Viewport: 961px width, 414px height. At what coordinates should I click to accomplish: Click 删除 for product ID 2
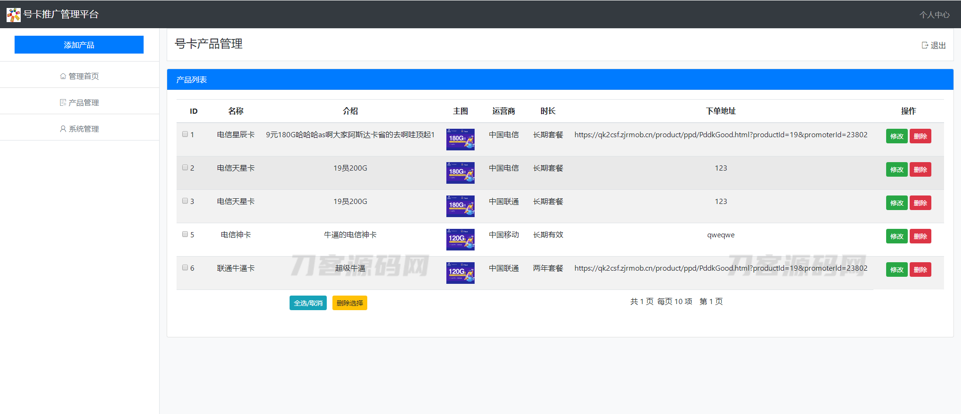tap(920, 170)
